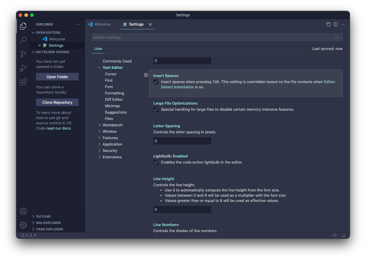The image size is (366, 260).
Task: Click the Line Numbers setting title
Action: [x=166, y=225]
